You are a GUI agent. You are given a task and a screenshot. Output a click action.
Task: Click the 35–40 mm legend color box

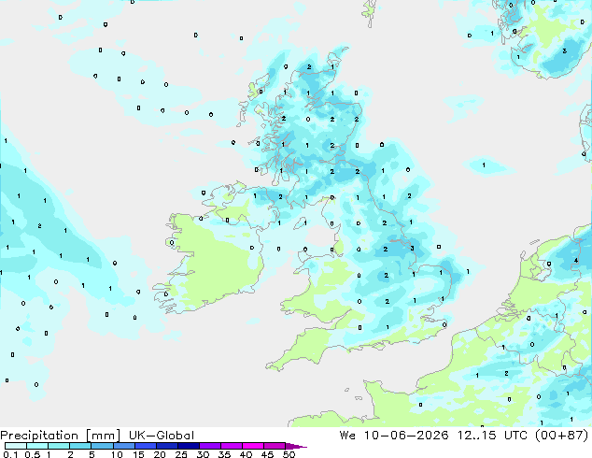click(231, 446)
